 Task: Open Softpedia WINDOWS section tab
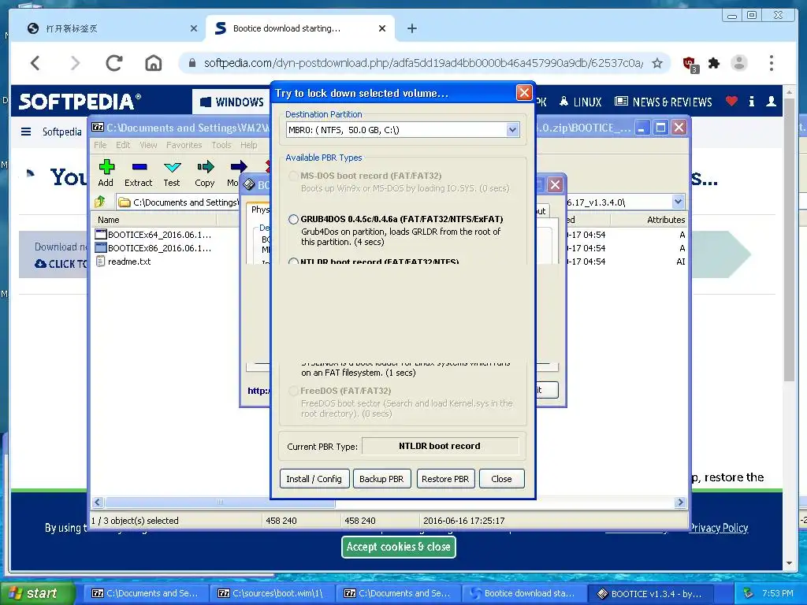point(232,102)
